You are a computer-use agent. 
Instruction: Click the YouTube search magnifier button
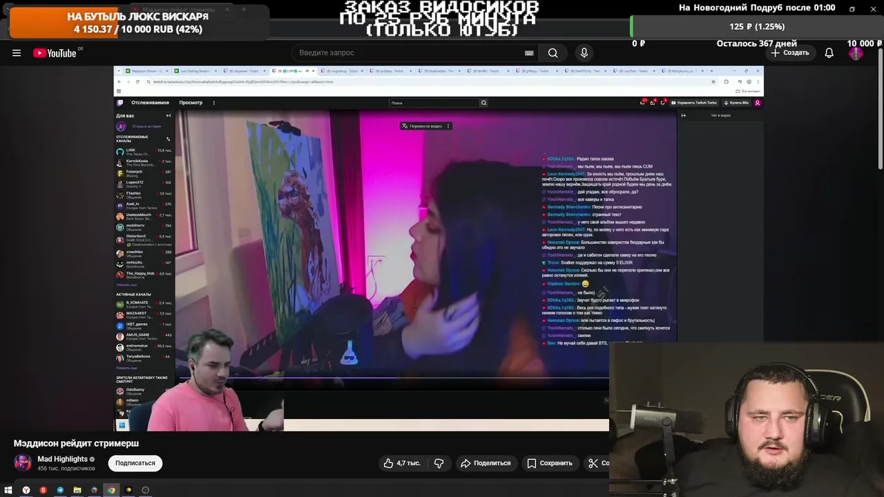pos(552,52)
